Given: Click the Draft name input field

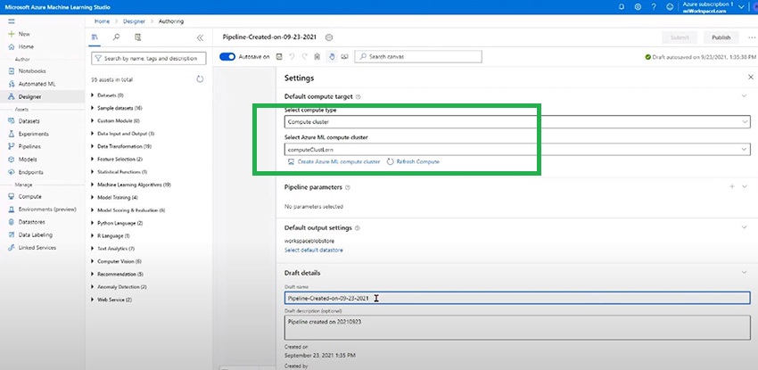Looking at the screenshot, I should (517, 298).
